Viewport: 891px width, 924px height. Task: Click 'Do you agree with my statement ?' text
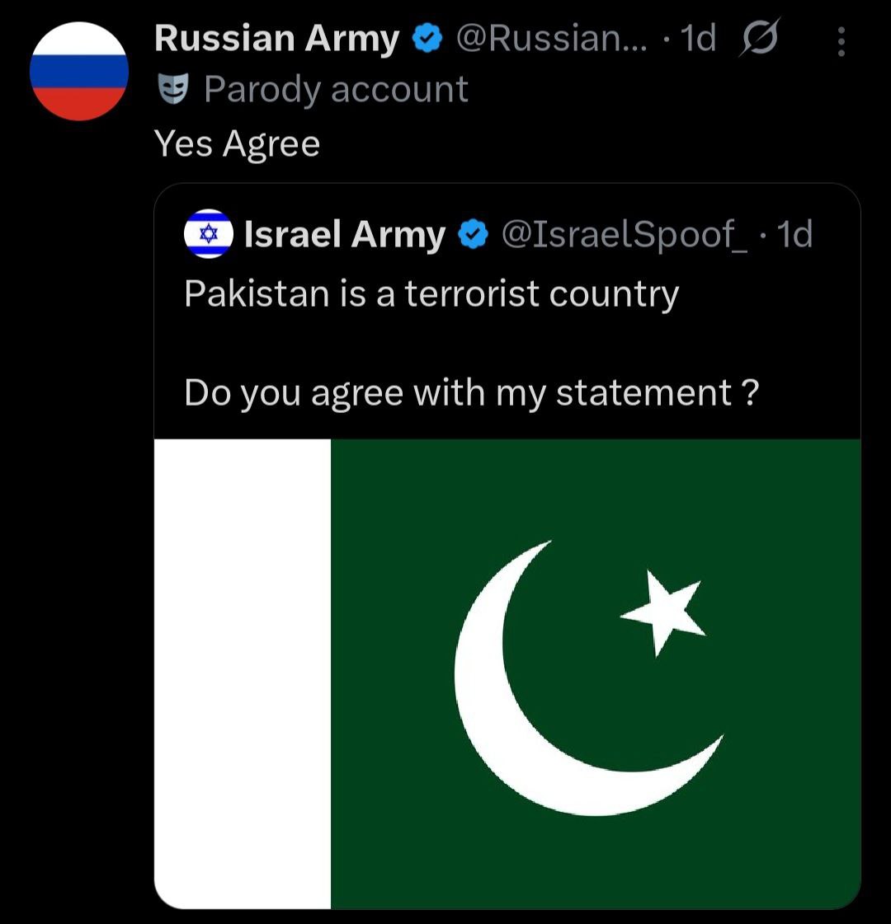pyautogui.click(x=472, y=393)
